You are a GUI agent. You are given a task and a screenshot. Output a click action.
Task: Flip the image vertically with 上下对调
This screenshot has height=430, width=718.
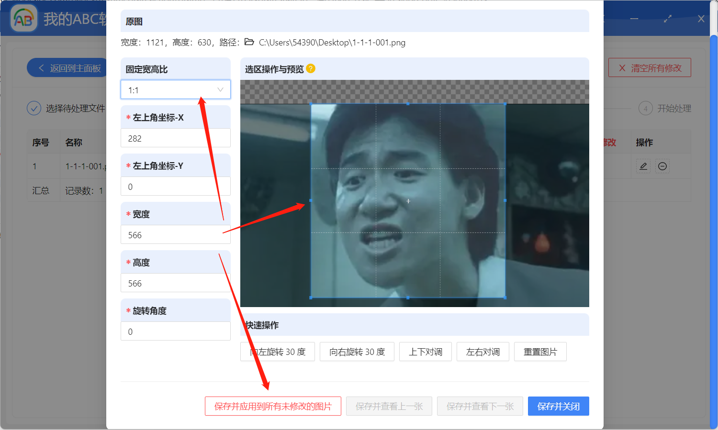coord(425,352)
